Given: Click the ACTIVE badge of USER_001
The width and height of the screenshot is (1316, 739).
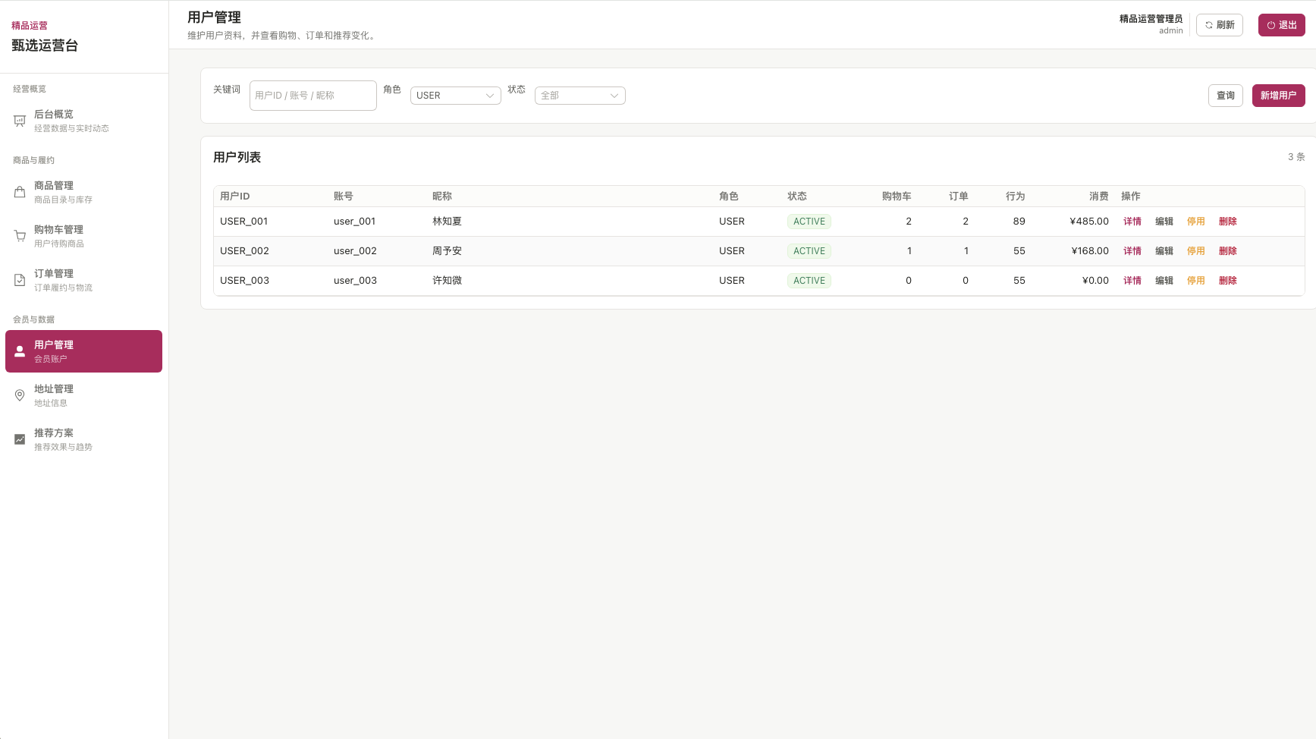Looking at the screenshot, I should [809, 222].
